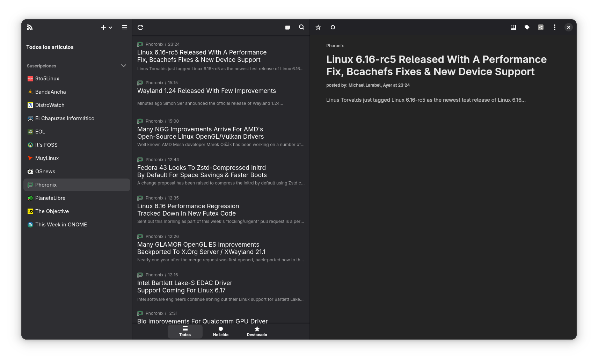Open the BandaAncha feed
Image resolution: width=598 pixels, height=363 pixels.
(77, 92)
